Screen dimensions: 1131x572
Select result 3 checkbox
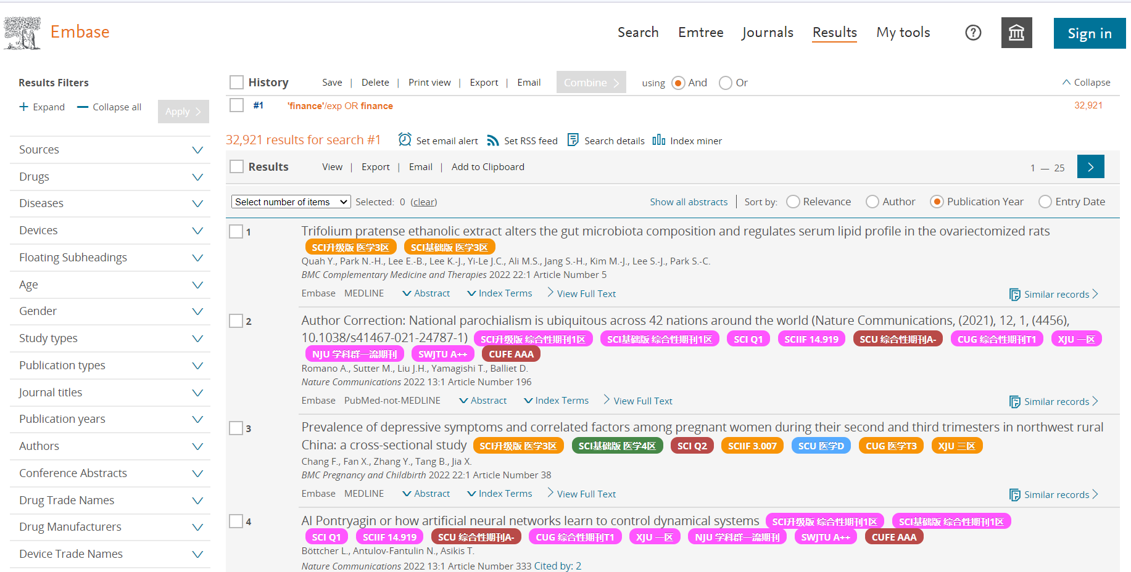pos(236,428)
